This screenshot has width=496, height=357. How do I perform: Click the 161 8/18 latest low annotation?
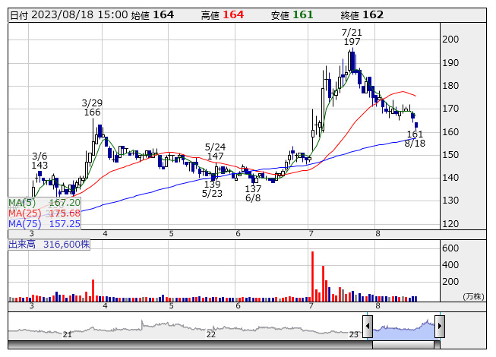[415, 138]
